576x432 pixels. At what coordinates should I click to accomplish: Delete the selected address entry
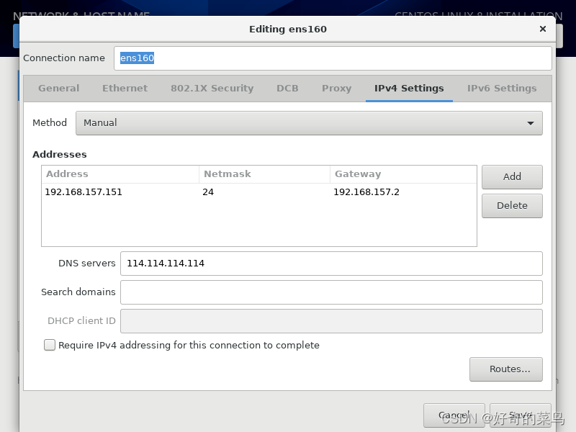pos(512,205)
